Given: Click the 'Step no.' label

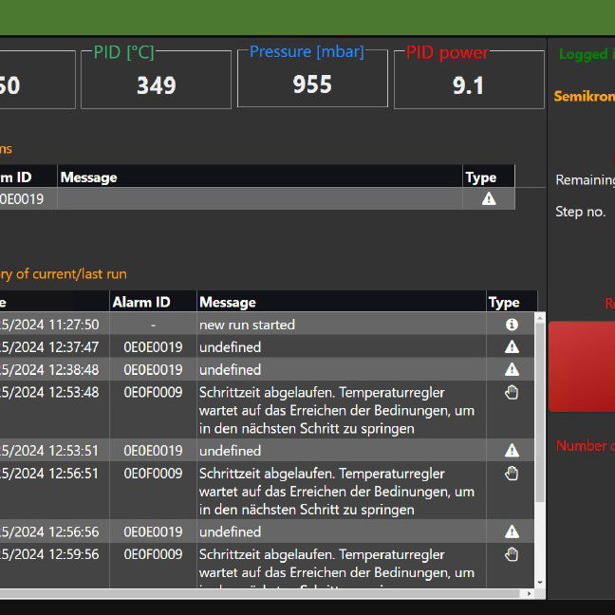Looking at the screenshot, I should (x=581, y=212).
